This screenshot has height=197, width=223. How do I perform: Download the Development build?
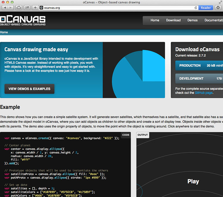click(x=199, y=79)
